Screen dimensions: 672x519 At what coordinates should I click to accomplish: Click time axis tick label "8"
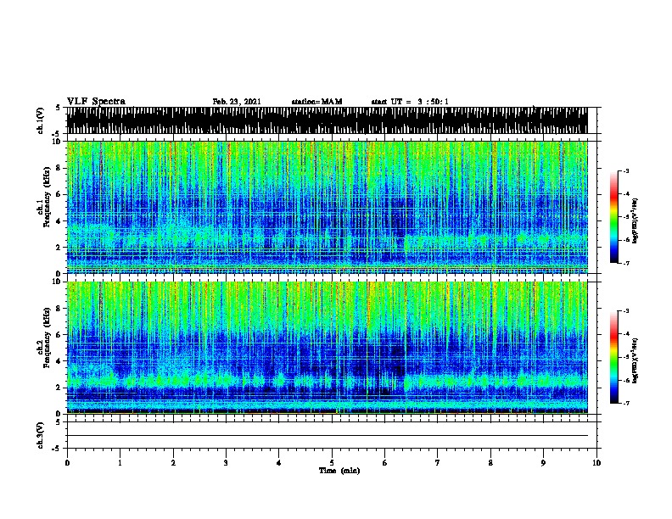(x=490, y=463)
